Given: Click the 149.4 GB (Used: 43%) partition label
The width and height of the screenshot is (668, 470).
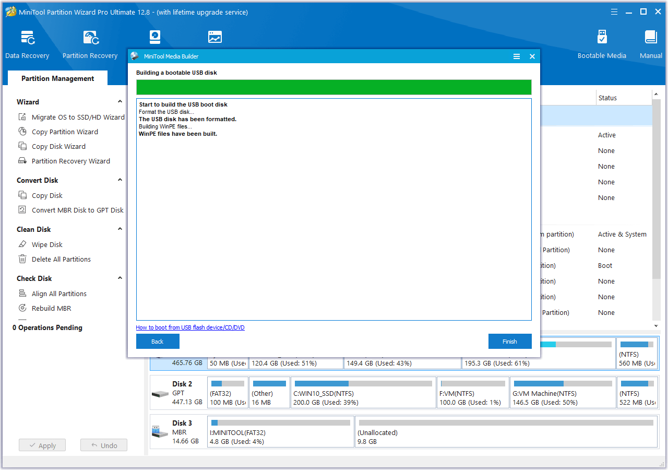Looking at the screenshot, I should click(379, 363).
